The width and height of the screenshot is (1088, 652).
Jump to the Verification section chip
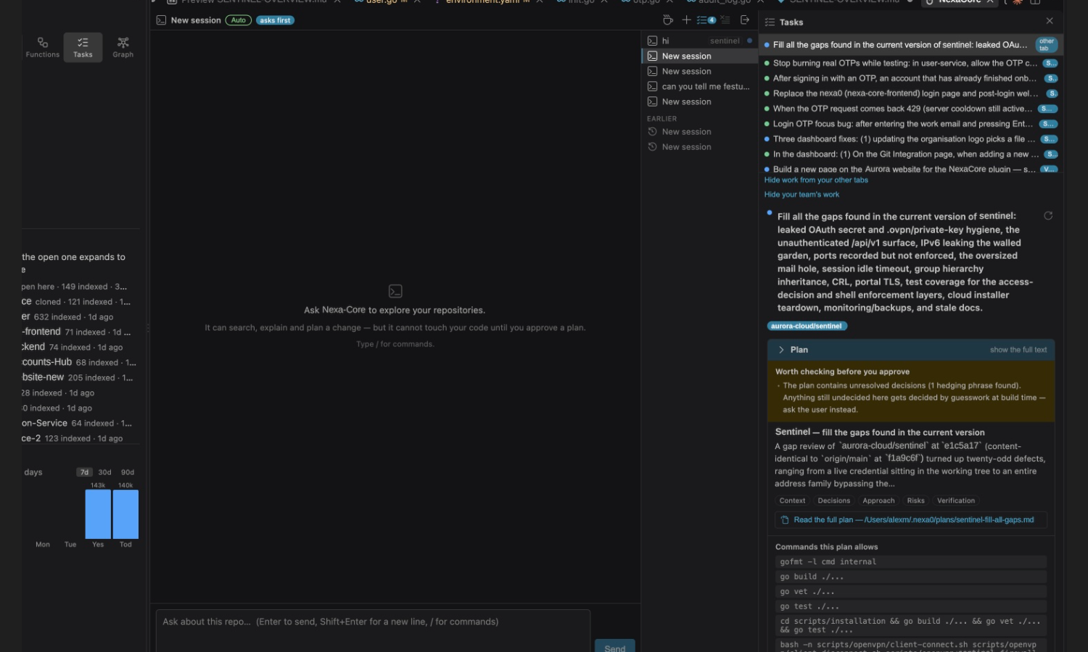(956, 501)
